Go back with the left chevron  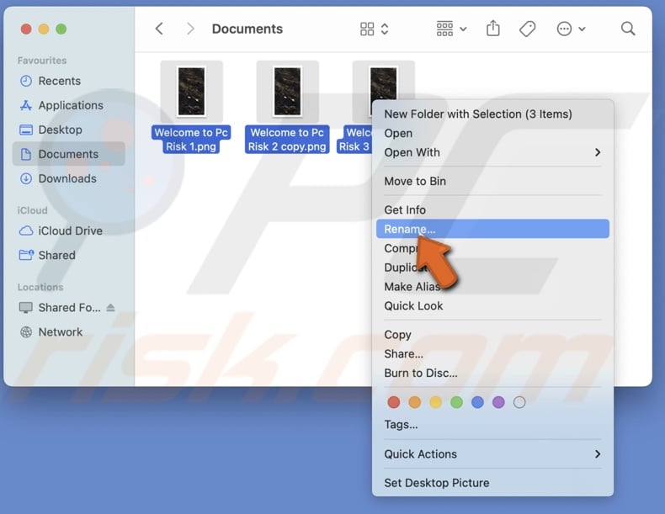(x=159, y=29)
